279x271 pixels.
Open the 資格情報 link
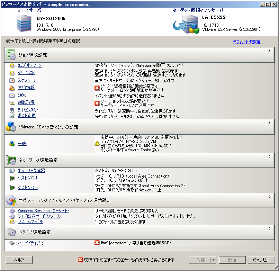26,88
